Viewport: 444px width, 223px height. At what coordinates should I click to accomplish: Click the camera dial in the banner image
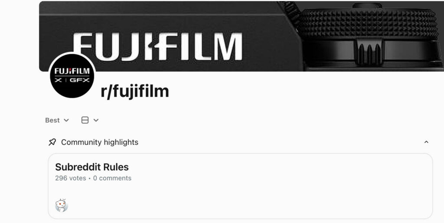[369, 24]
